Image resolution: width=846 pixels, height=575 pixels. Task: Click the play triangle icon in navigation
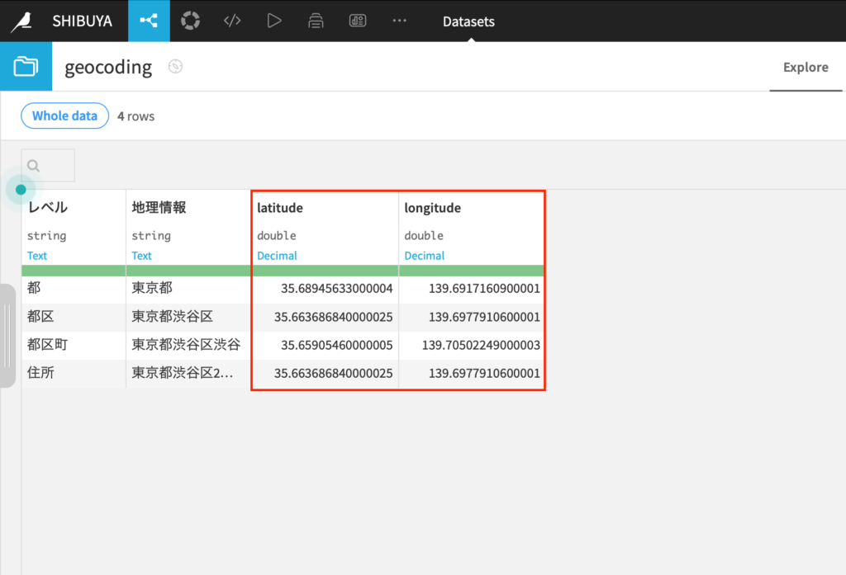click(x=274, y=21)
